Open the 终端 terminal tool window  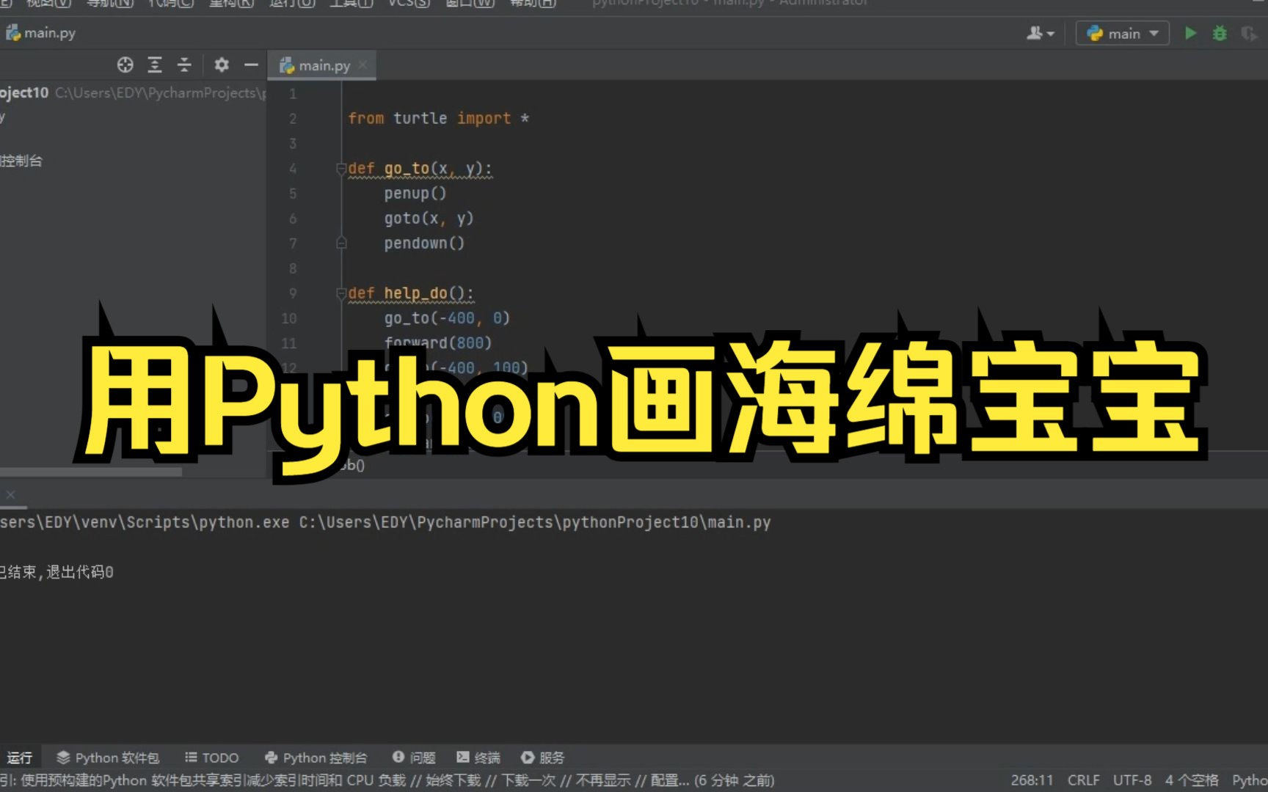point(478,758)
